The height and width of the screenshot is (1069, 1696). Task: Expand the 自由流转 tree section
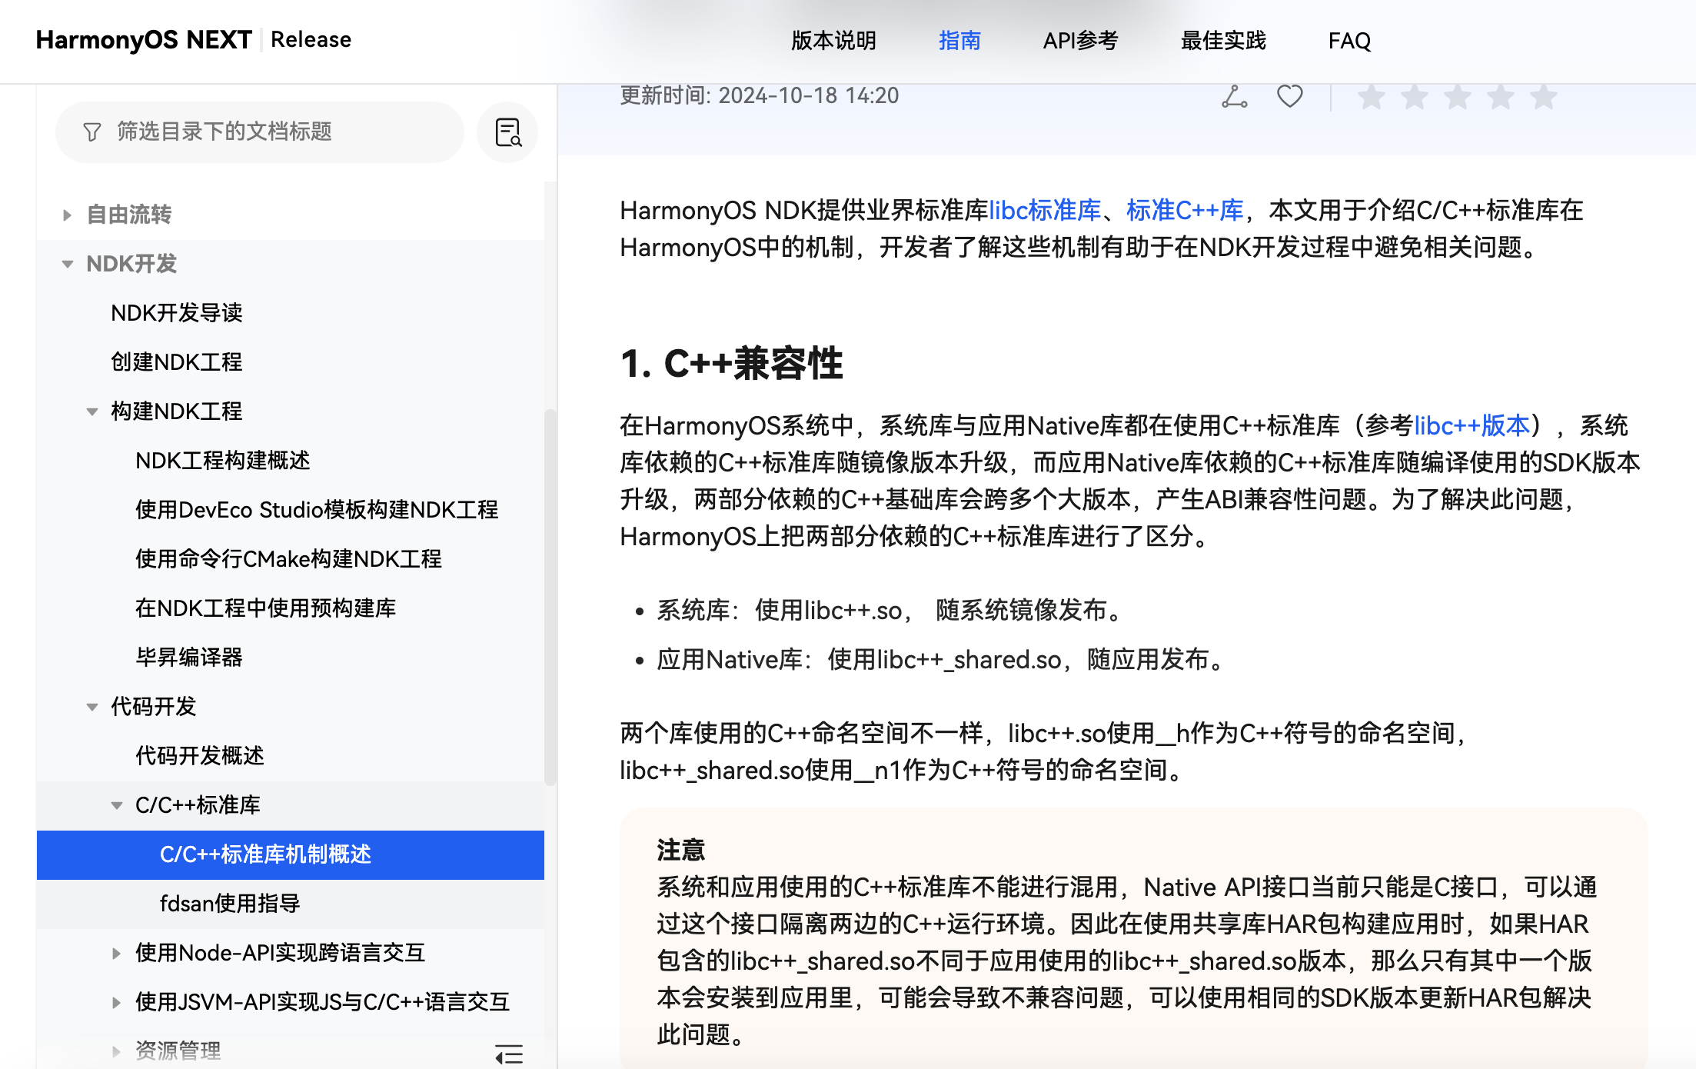tap(68, 215)
